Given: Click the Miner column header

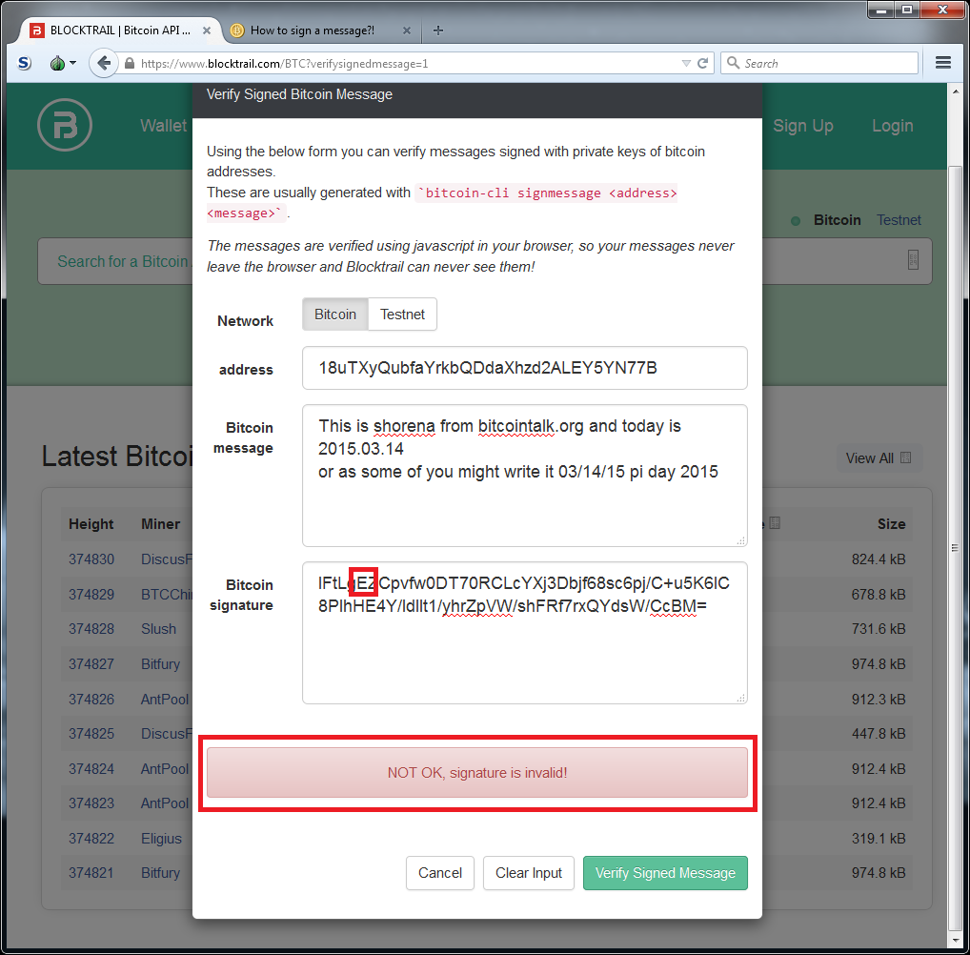Looking at the screenshot, I should click(x=160, y=523).
